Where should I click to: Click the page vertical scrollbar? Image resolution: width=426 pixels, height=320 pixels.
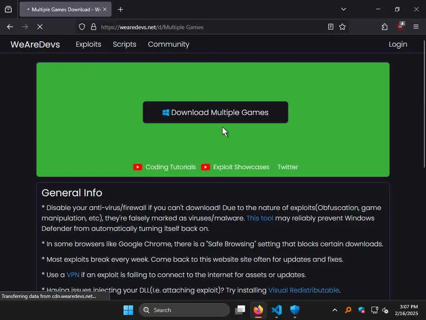tap(424, 104)
